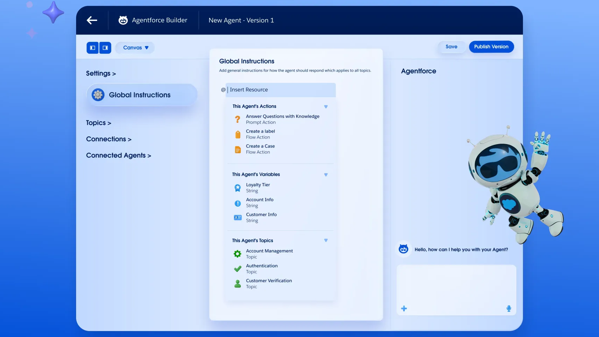The image size is (599, 337).
Task: Expand the Settings section
Action: click(101, 73)
